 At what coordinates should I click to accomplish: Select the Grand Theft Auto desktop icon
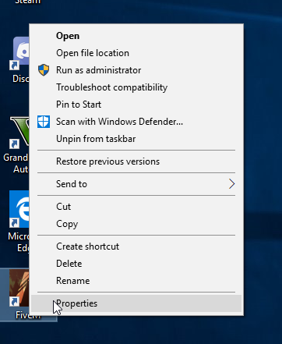pyautogui.click(x=16, y=145)
